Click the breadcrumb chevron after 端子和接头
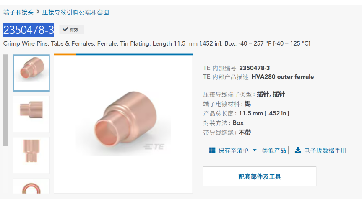Image resolution: width=362 pixels, height=204 pixels. [x=38, y=12]
